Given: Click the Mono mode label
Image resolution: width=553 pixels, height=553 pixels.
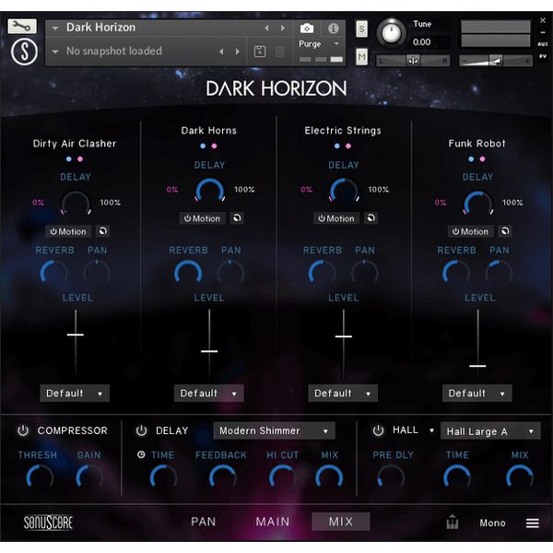Looking at the screenshot, I should (492, 523).
